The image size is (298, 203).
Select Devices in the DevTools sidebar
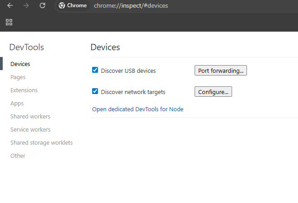pos(20,64)
